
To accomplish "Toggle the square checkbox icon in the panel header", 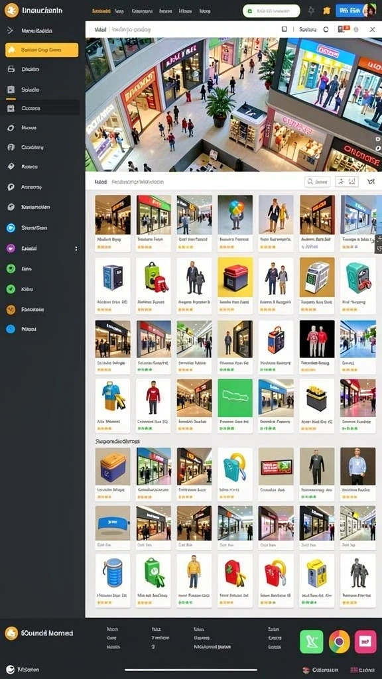I will (284, 29).
